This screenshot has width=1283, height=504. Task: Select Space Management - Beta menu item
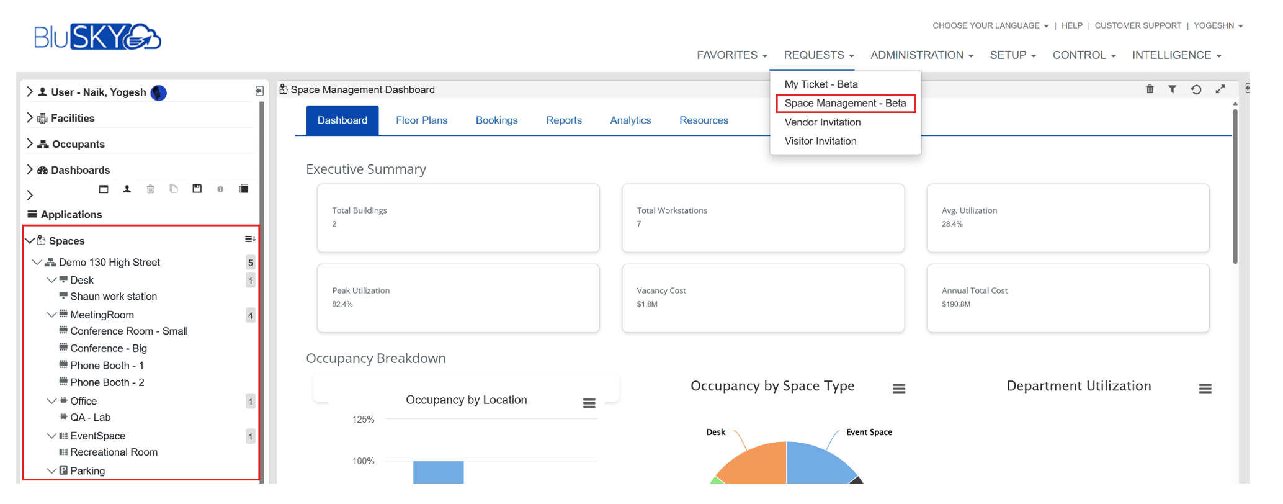[x=845, y=103]
